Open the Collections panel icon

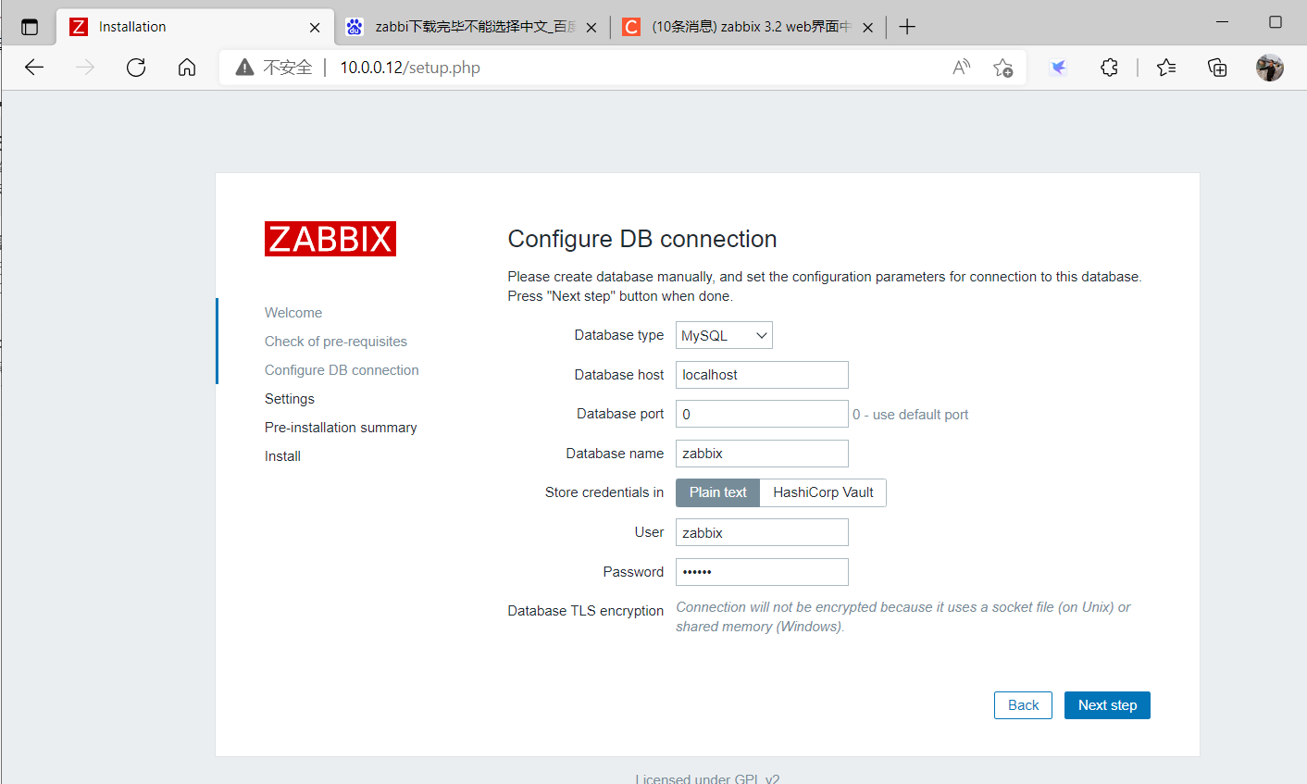coord(1216,67)
